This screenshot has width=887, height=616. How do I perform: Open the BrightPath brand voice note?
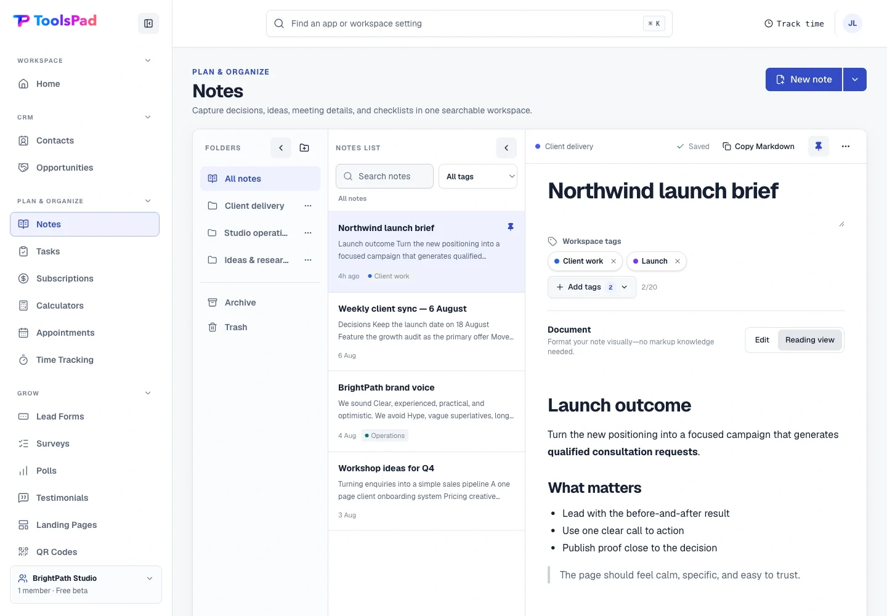tap(426, 411)
